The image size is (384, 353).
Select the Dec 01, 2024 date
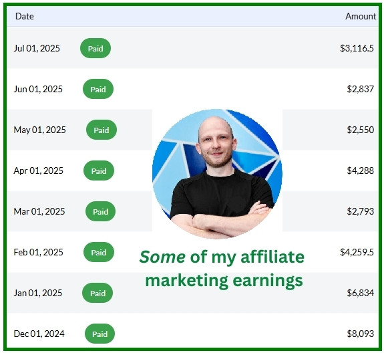coord(39,334)
